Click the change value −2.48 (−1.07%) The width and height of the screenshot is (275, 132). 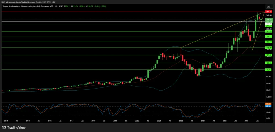click(x=99, y=6)
